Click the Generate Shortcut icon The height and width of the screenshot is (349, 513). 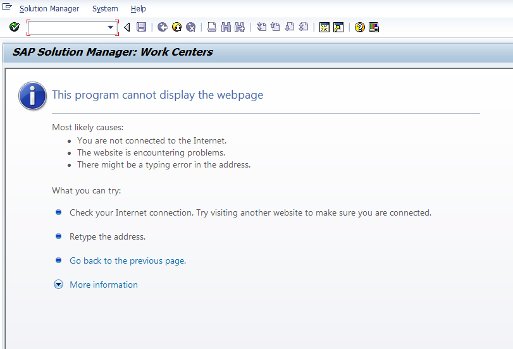tap(338, 27)
